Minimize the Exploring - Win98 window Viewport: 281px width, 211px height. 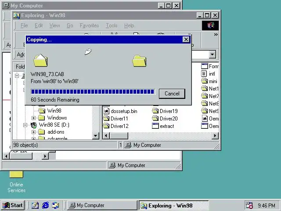(200, 15)
